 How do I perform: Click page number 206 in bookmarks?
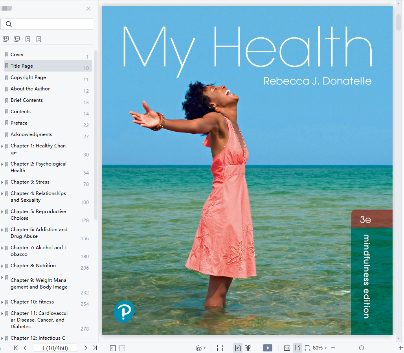[x=85, y=268]
